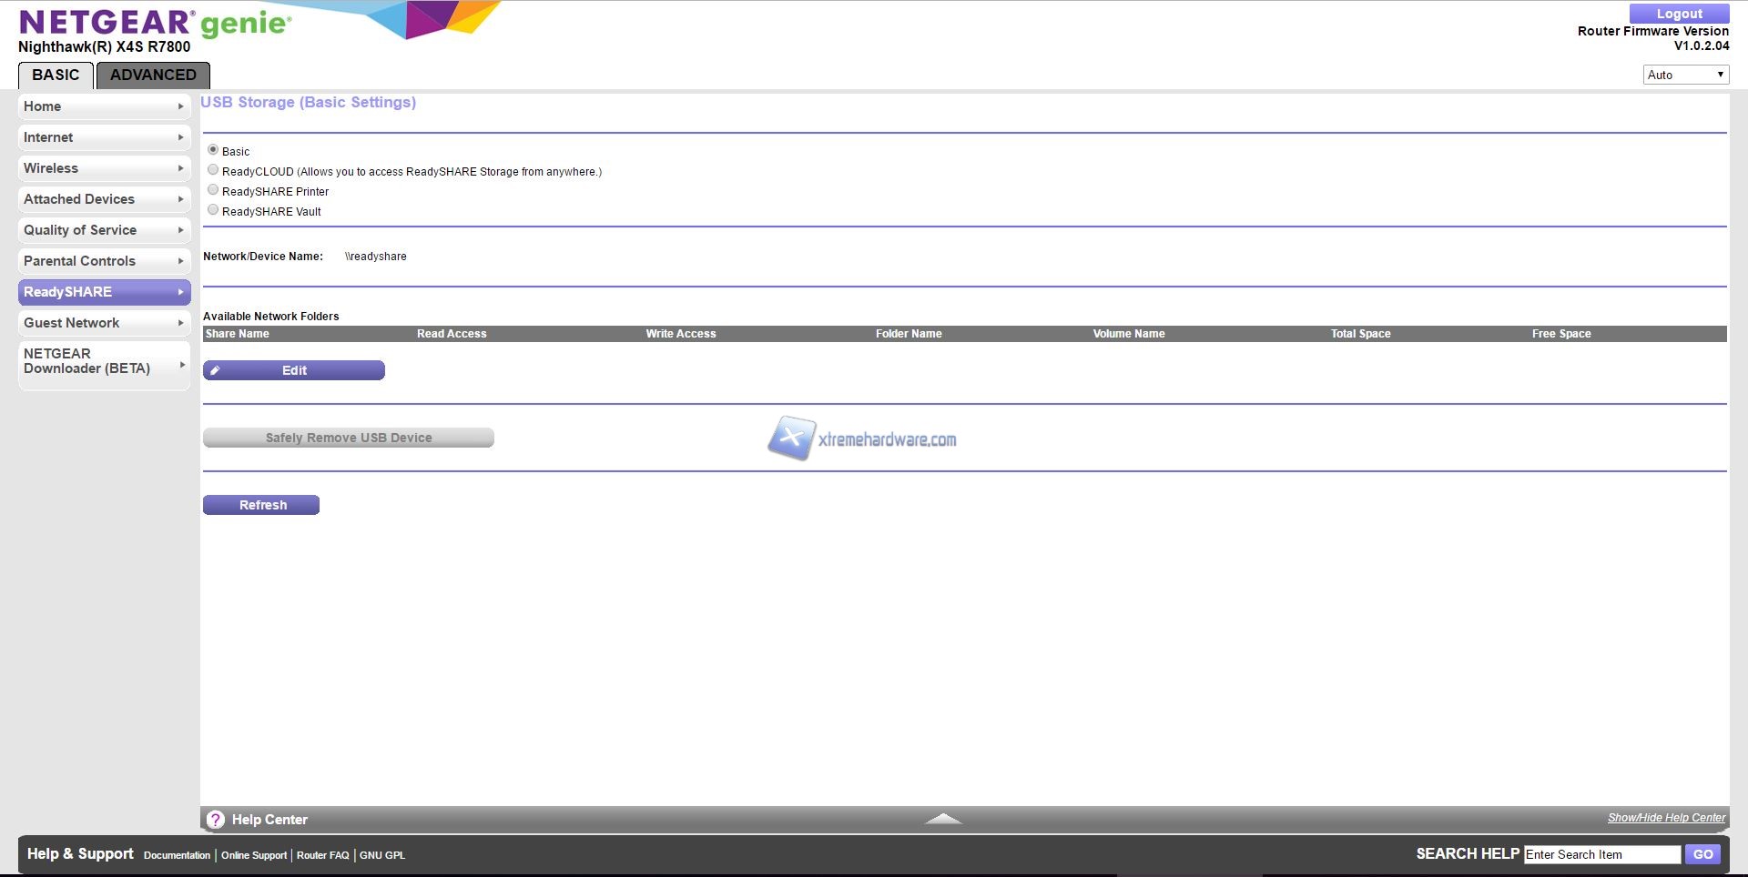Open Attached Devices in the sidebar
1748x877 pixels.
pos(104,199)
